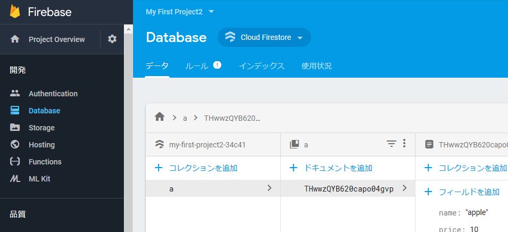Click 開発 section heading

pos(18,70)
